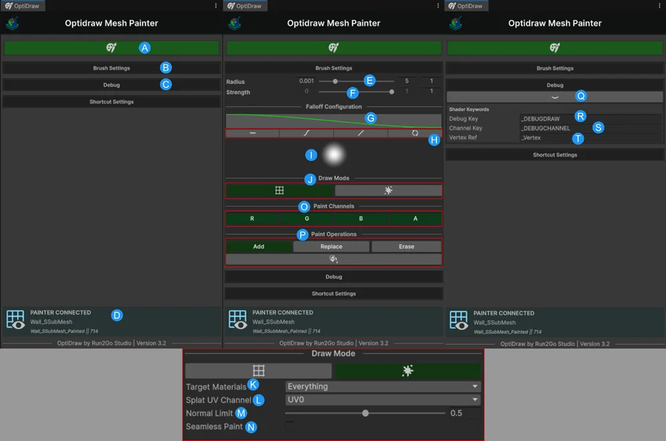Click the closed-eye debug view button in the right panel
Viewport: 666px width, 441px height.
(x=555, y=96)
